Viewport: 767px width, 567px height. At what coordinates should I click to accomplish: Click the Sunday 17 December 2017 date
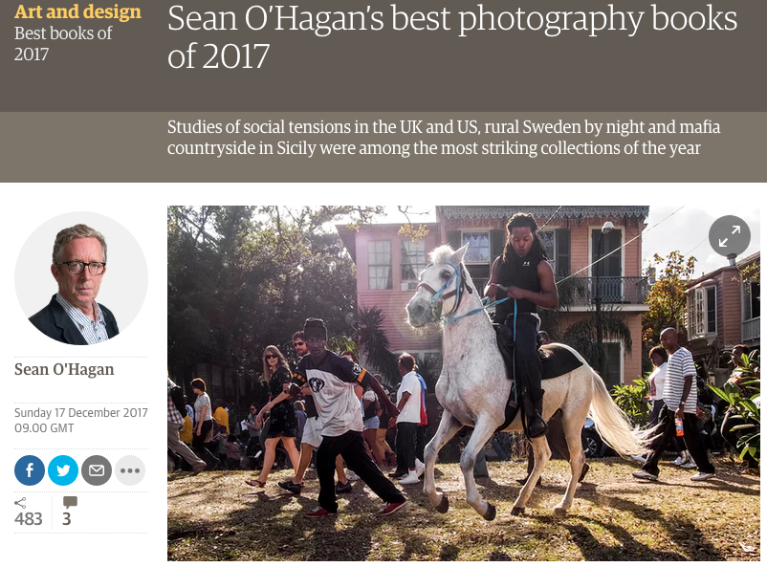(80, 412)
